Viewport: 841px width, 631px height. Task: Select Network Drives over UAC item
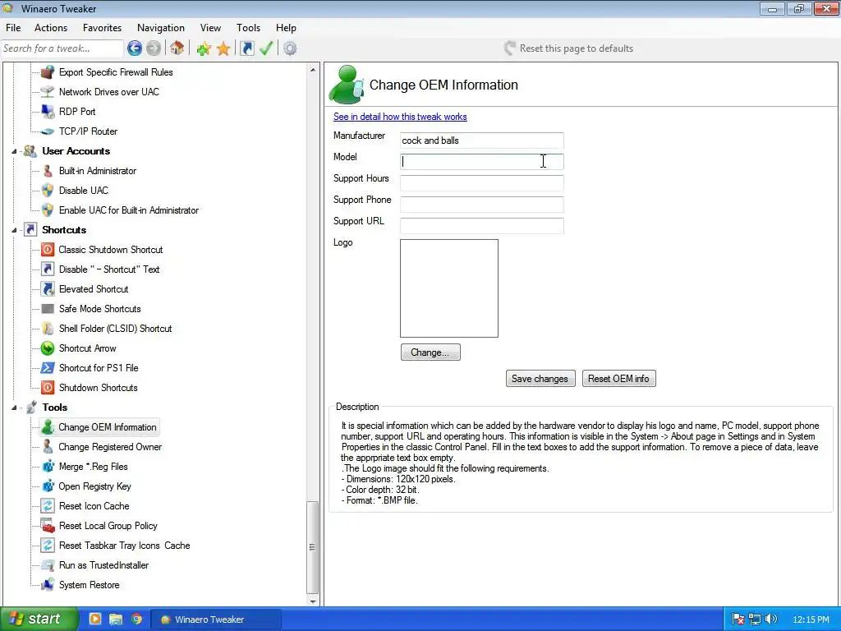(109, 92)
